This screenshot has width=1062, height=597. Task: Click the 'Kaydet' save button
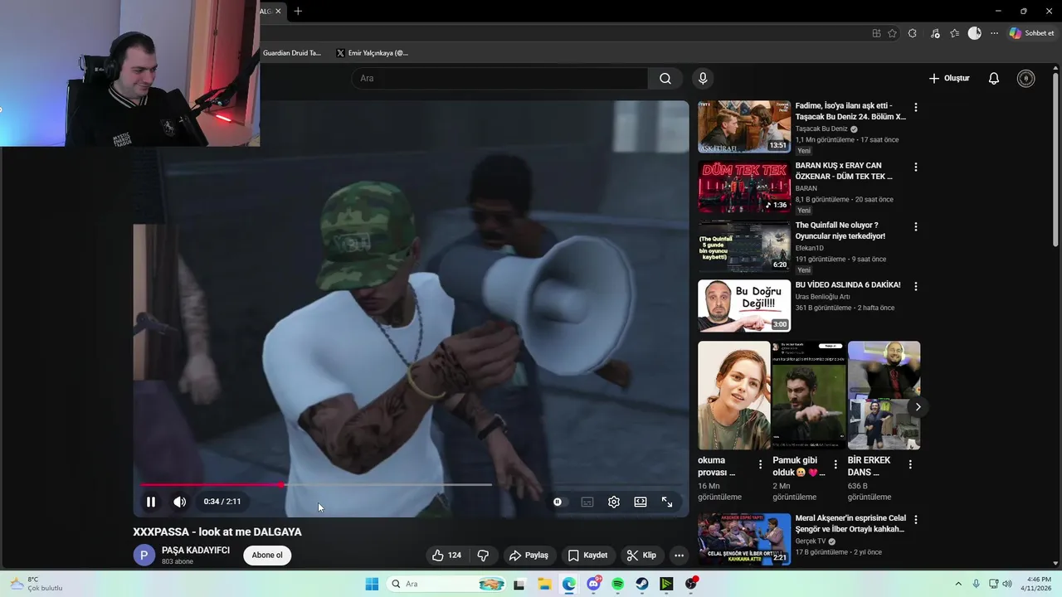(x=588, y=556)
